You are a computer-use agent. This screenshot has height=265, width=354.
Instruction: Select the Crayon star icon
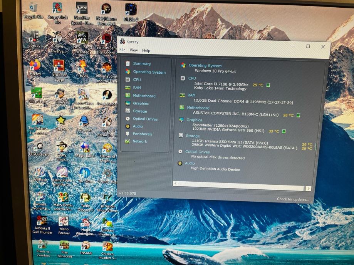tap(61, 123)
